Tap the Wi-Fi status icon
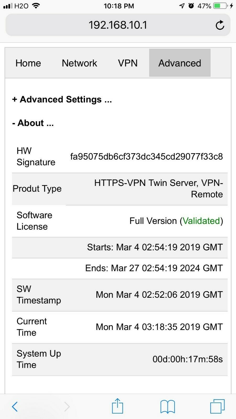The height and width of the screenshot is (419, 236). [36, 6]
